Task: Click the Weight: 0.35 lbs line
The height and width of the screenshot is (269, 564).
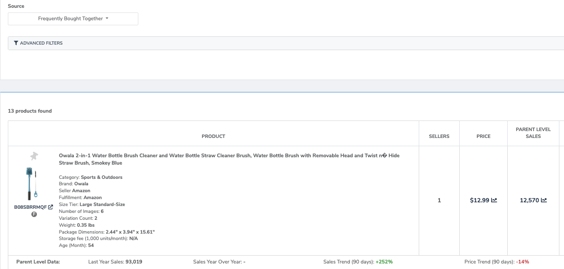Action: (76, 225)
